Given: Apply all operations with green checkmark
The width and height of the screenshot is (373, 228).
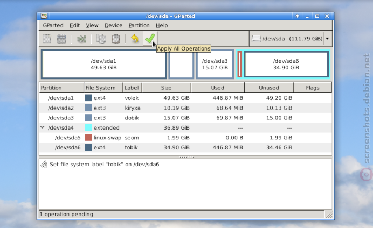Looking at the screenshot, I should (x=150, y=39).
